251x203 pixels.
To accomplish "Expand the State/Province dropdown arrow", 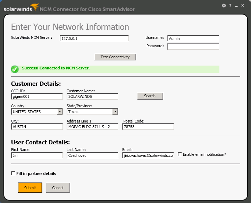I will pos(115,111).
